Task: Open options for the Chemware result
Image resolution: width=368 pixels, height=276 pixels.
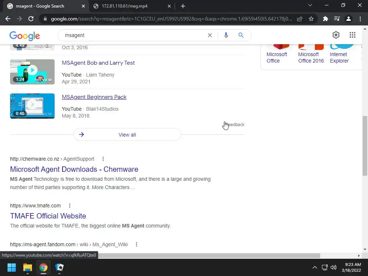Action: tap(103, 159)
